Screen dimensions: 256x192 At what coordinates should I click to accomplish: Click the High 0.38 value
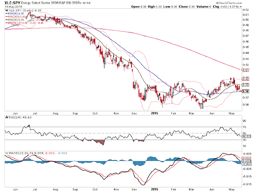(155, 7)
